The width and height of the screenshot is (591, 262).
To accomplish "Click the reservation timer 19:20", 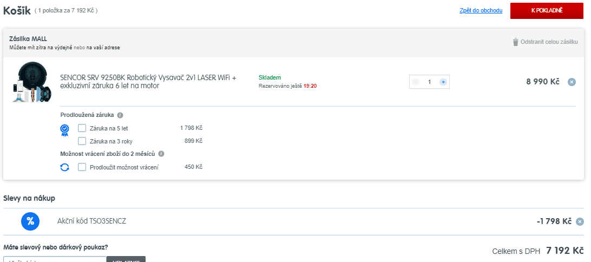I will click(x=310, y=86).
